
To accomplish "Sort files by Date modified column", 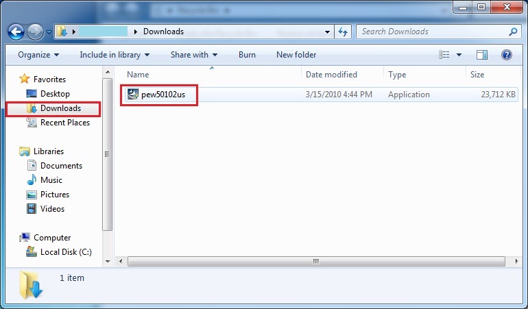I will pos(331,75).
